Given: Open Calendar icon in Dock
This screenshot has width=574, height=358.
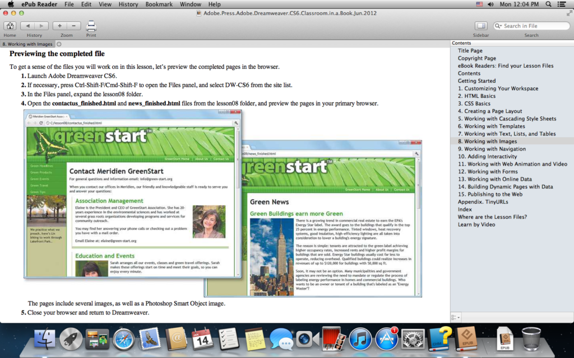Looking at the screenshot, I should point(202,340).
